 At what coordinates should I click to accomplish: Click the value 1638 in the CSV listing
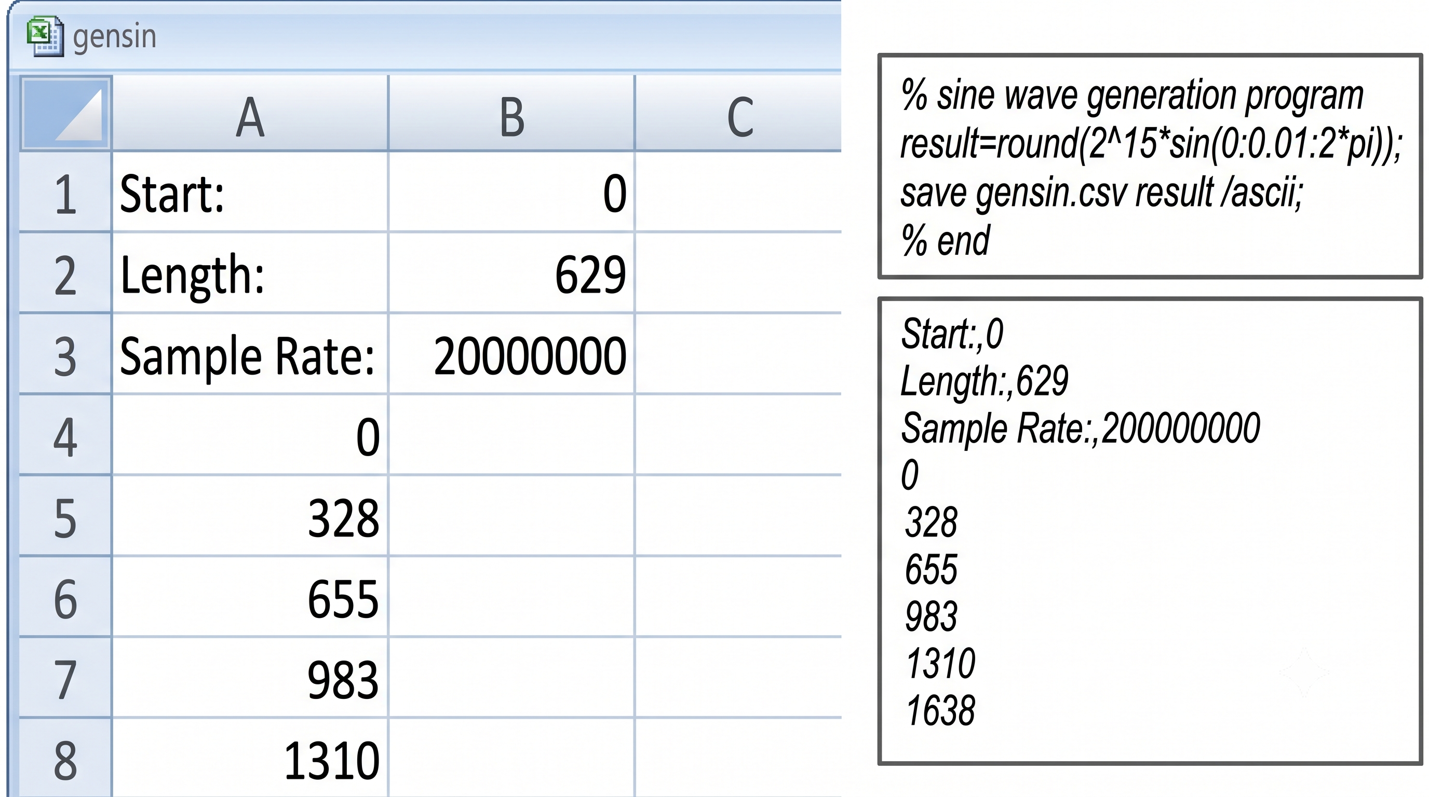click(x=940, y=710)
